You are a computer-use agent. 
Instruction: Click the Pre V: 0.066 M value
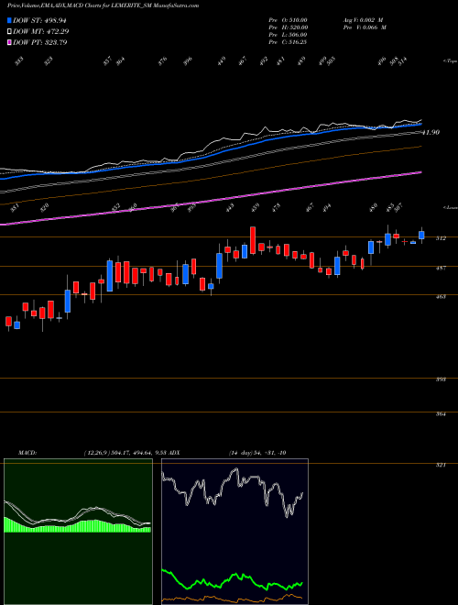coord(365,27)
